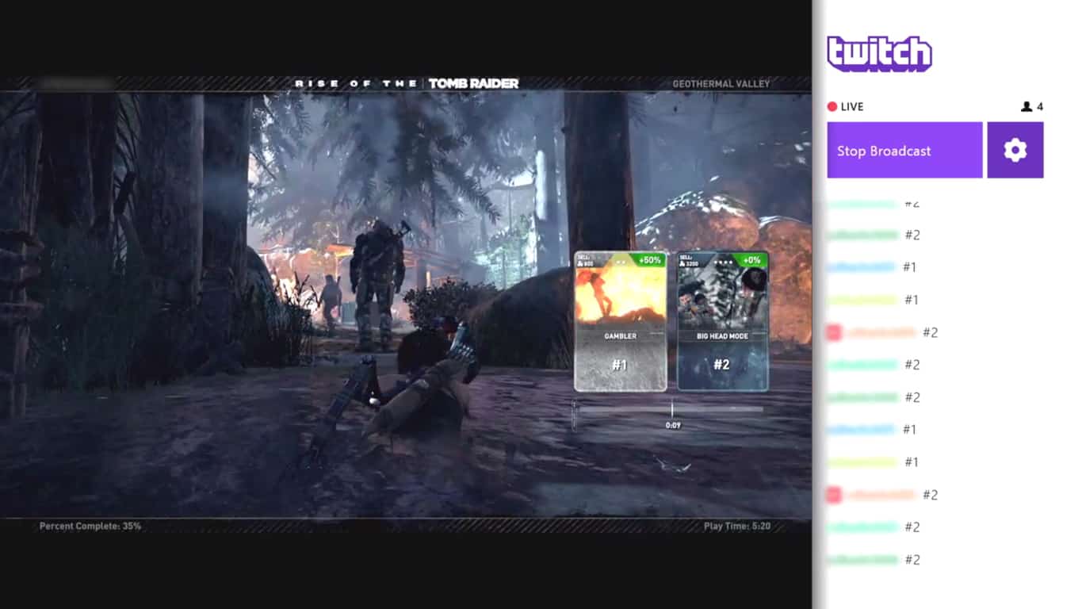1082x609 pixels.
Task: Click the Rise of the Tomb Raider title
Action: click(x=407, y=83)
